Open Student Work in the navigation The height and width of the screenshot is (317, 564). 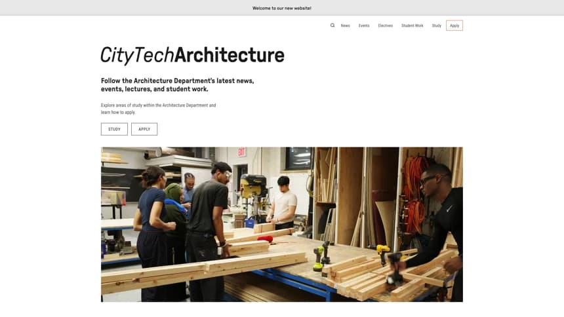(413, 26)
